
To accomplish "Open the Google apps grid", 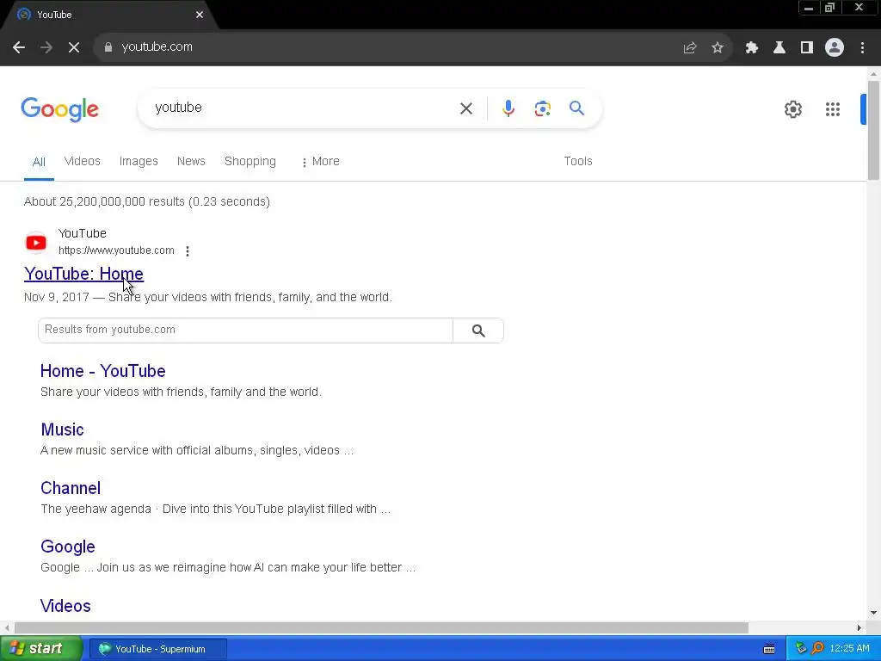I will coord(833,109).
